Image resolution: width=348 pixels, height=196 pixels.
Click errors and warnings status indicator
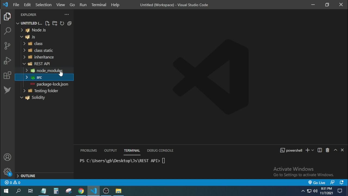click(13, 183)
